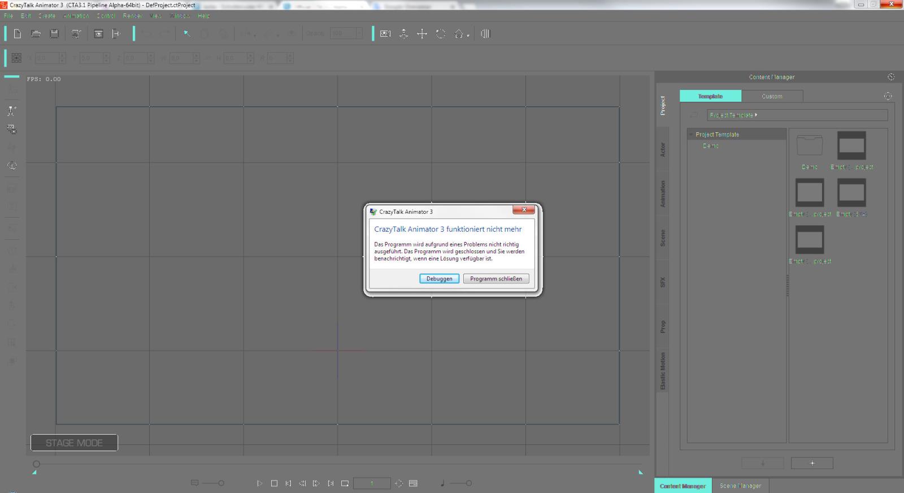Save project using floppy disk icon
Image resolution: width=904 pixels, height=493 pixels.
point(54,34)
